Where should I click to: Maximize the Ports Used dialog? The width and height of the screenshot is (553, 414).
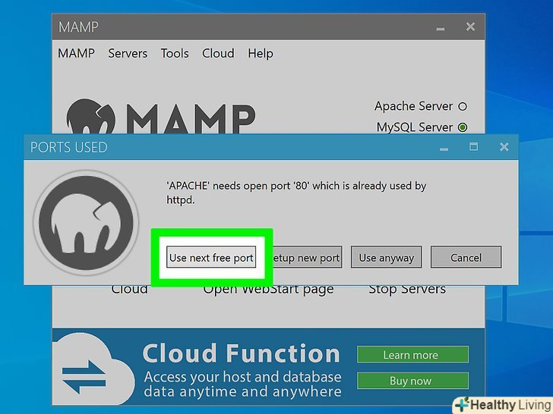tap(474, 146)
